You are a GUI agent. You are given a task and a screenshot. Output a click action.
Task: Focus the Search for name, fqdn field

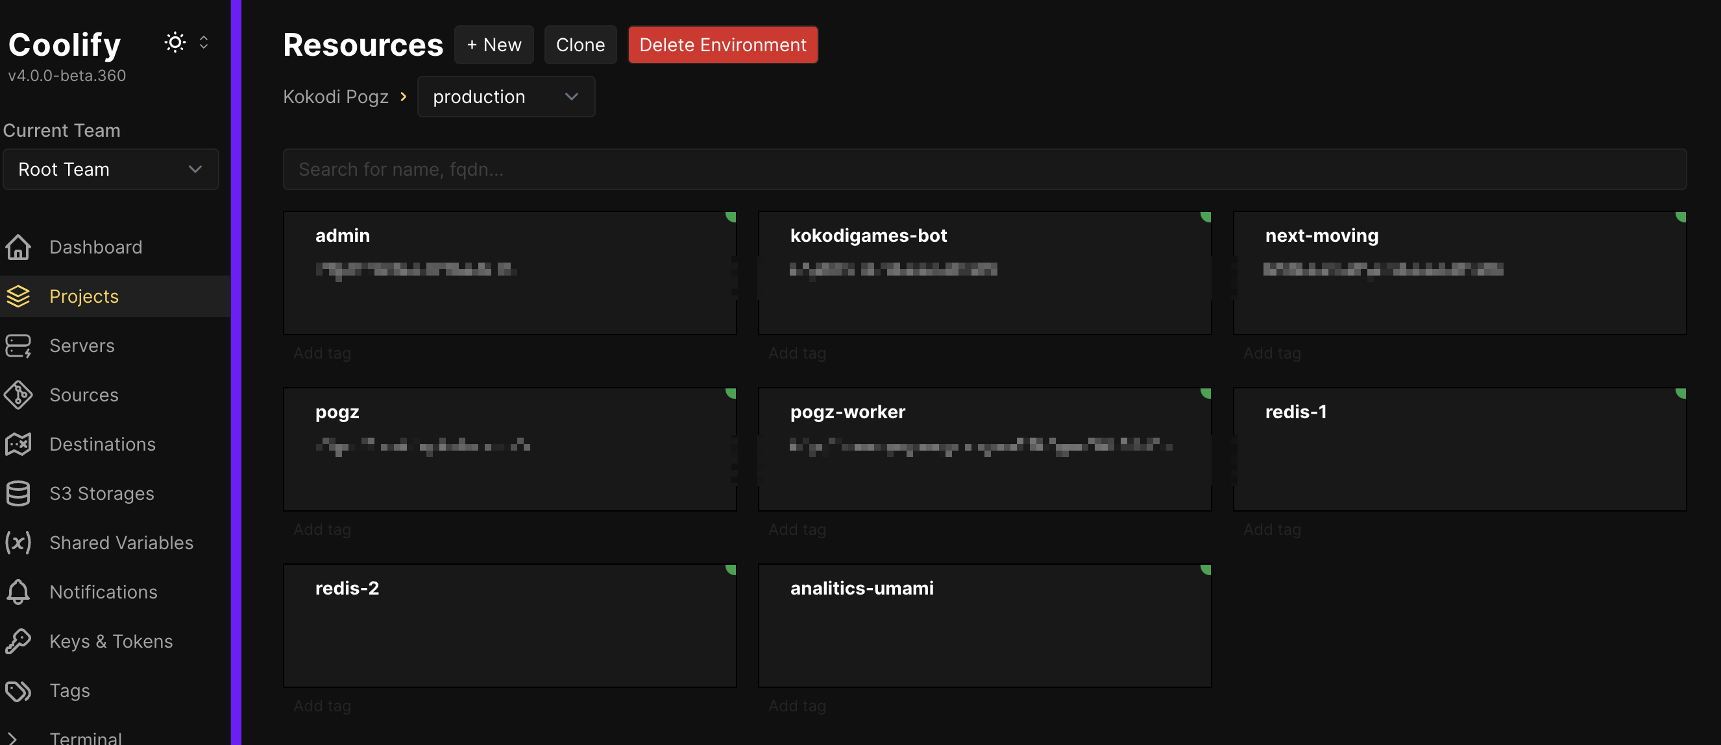click(984, 170)
